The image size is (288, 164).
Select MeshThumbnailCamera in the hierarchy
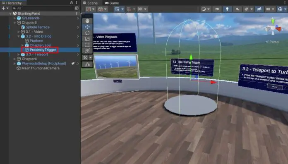(x=41, y=68)
